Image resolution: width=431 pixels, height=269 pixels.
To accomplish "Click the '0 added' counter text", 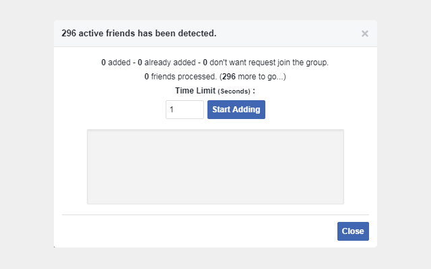I will (116, 63).
